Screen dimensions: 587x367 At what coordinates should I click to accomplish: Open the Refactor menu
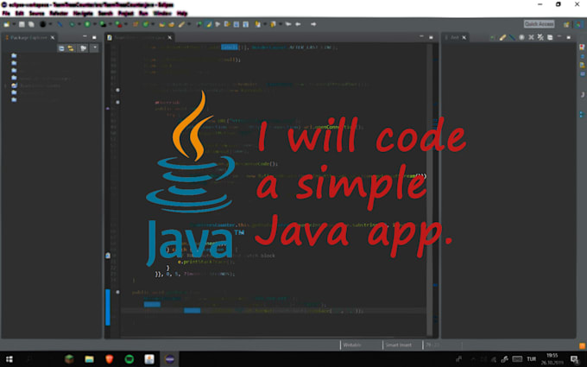(x=59, y=14)
